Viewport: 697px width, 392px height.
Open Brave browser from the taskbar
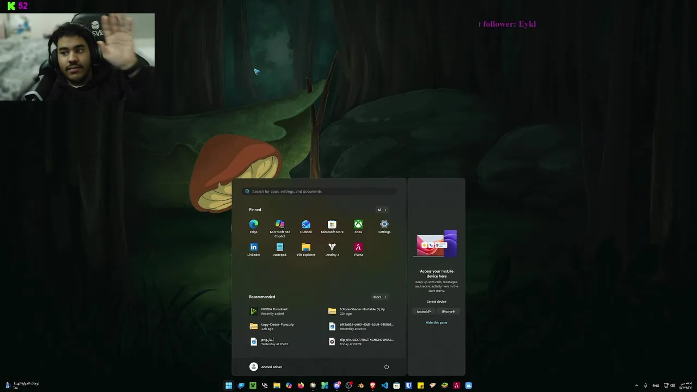coord(372,385)
